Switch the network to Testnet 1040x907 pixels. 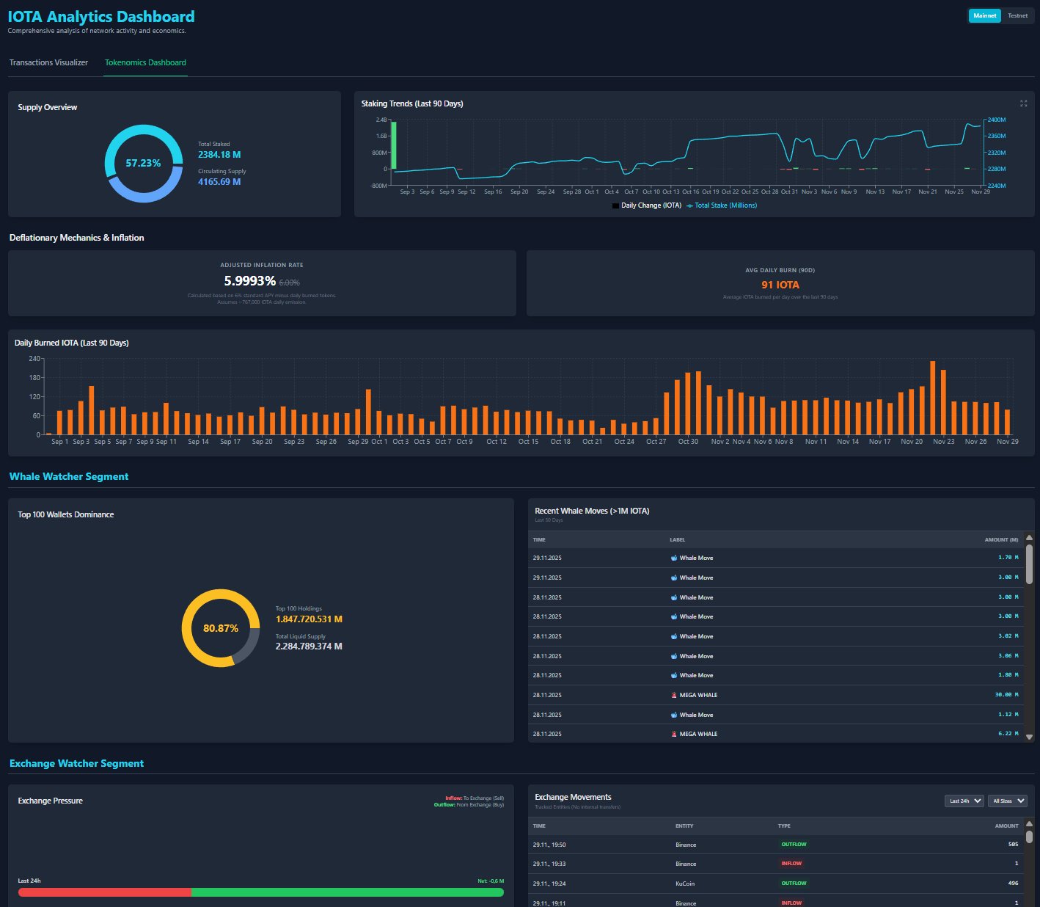tap(1017, 15)
